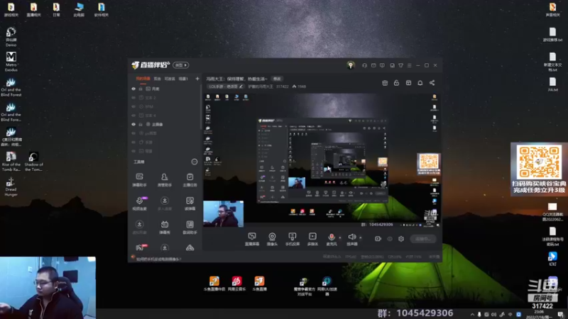568x319 pixels.
Task: Download the 多人连麦 tool
Action: pyautogui.click(x=165, y=203)
